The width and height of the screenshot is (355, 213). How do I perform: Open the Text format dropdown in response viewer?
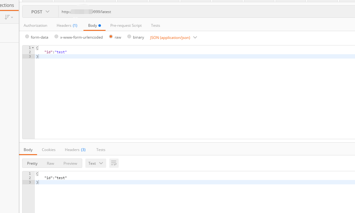[96, 163]
